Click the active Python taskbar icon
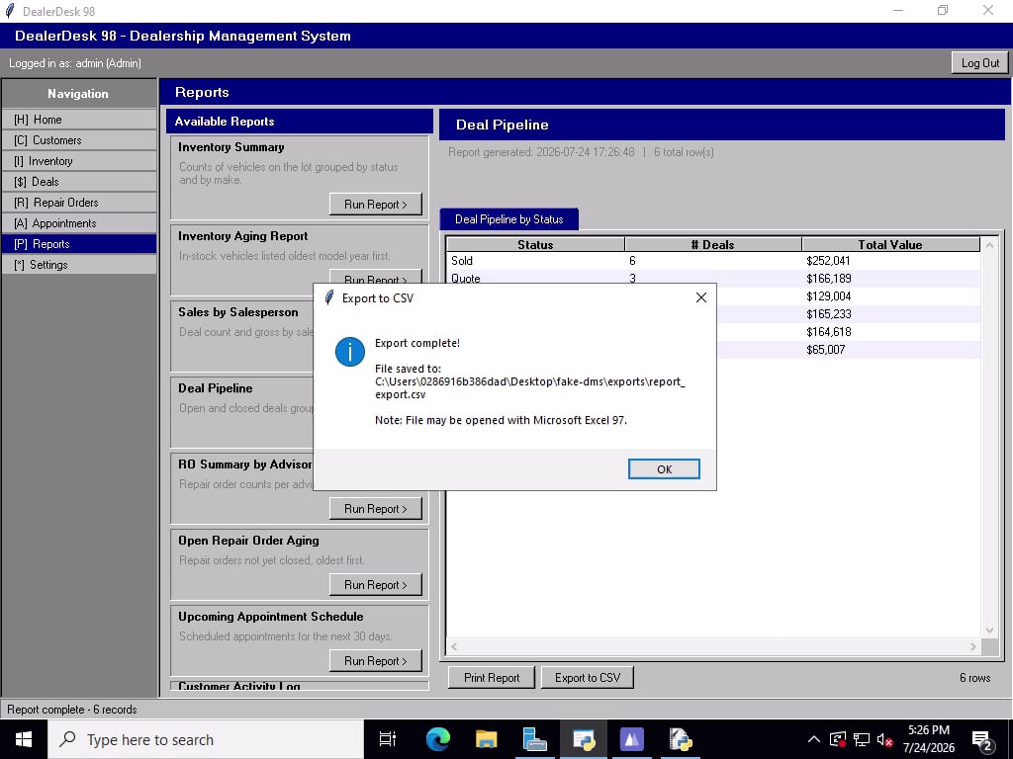1013x759 pixels. click(584, 739)
